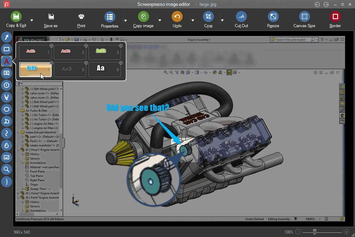355x237 pixels.
Task: Pick the Blur tool
Action: click(x=7, y=145)
